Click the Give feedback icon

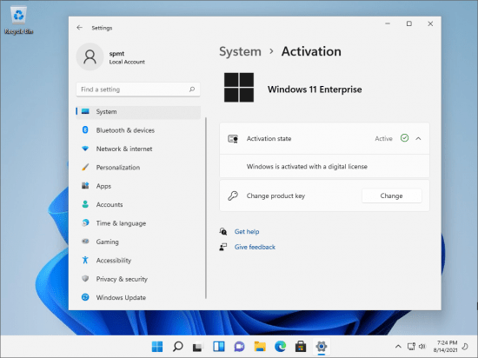tap(223, 247)
